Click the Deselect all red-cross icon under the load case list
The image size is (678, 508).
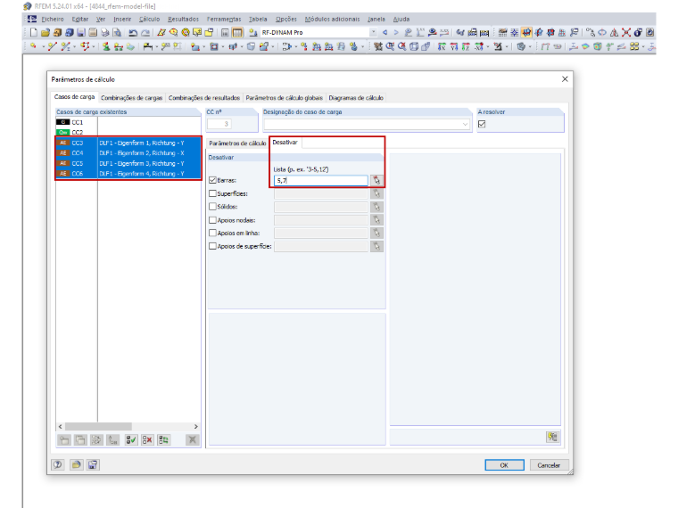pyautogui.click(x=147, y=439)
